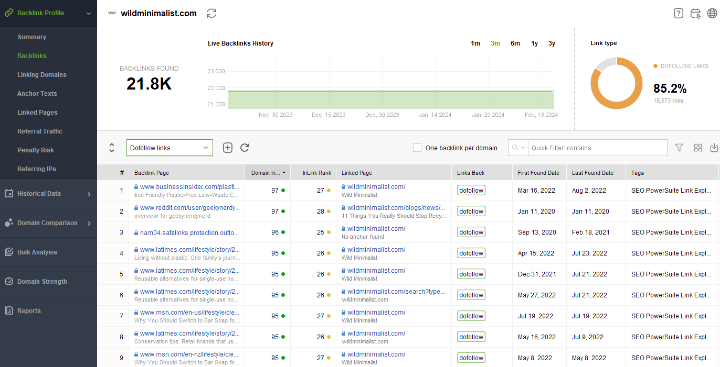Open wildminimalist.com/blogs/news linked page
Image resolution: width=720 pixels, height=367 pixels.
pyautogui.click(x=396, y=207)
